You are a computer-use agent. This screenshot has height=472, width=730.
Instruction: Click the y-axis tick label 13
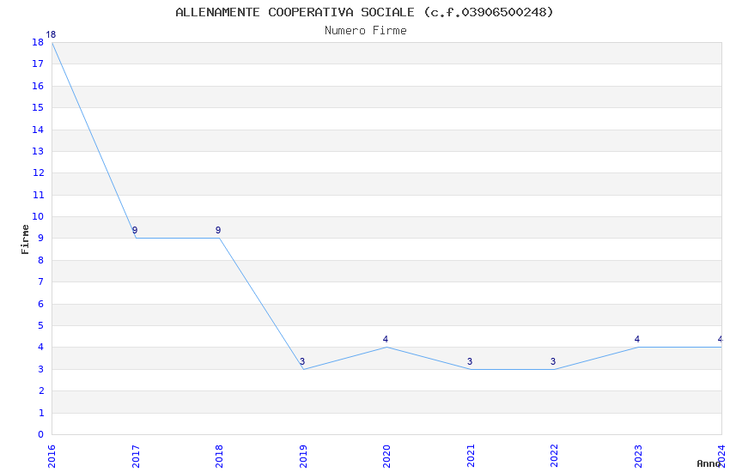click(x=38, y=152)
